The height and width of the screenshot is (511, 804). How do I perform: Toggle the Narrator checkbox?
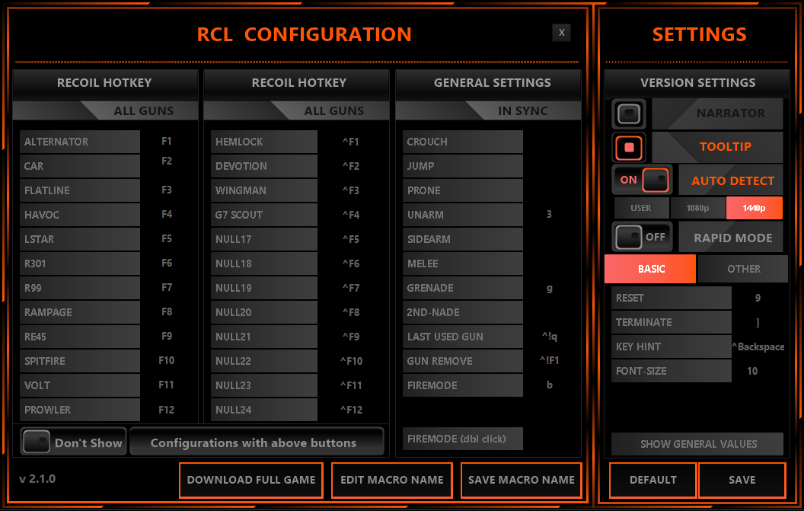point(629,113)
